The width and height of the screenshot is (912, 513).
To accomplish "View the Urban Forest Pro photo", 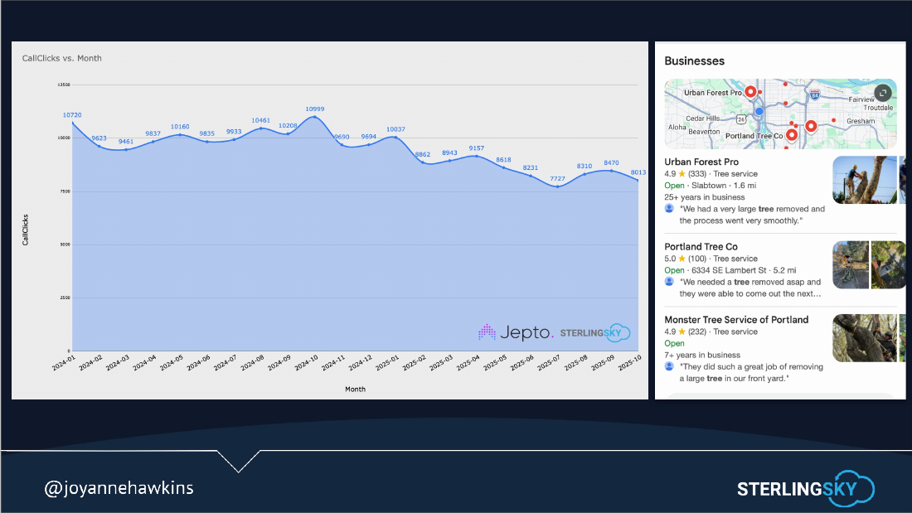I will pos(864,180).
